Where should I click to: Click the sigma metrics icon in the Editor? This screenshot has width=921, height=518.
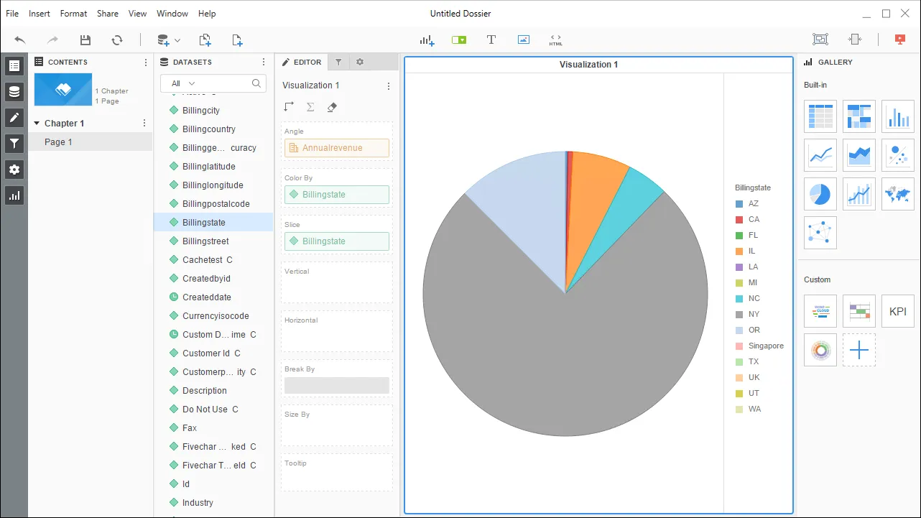[309, 106]
